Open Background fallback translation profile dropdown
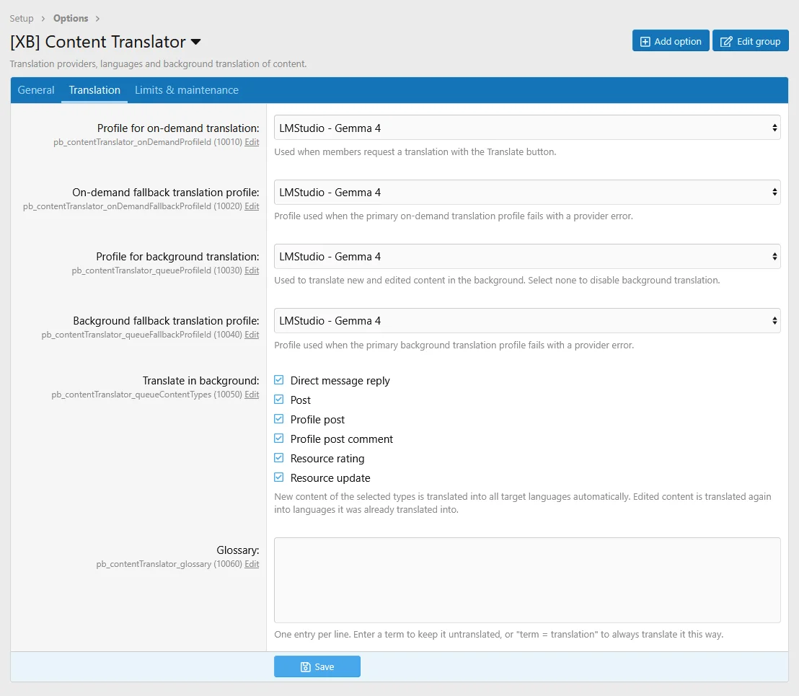The height and width of the screenshot is (696, 799). point(527,320)
